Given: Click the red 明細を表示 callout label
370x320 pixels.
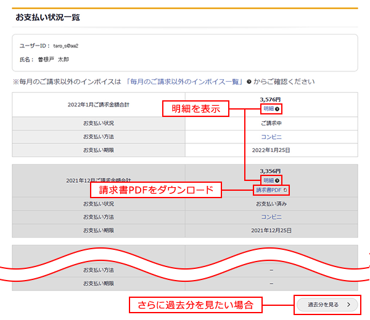Looking at the screenshot, I should pyautogui.click(x=195, y=110).
